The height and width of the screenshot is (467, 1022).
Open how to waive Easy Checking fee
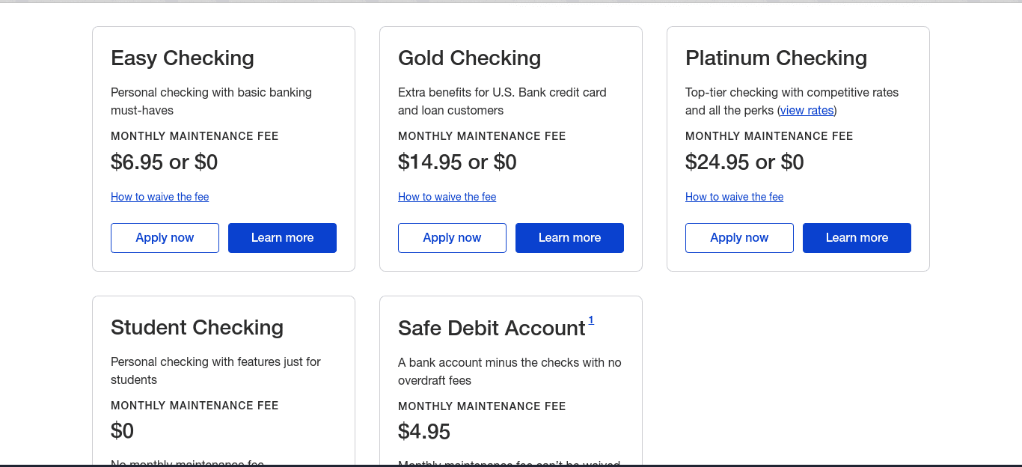(159, 196)
